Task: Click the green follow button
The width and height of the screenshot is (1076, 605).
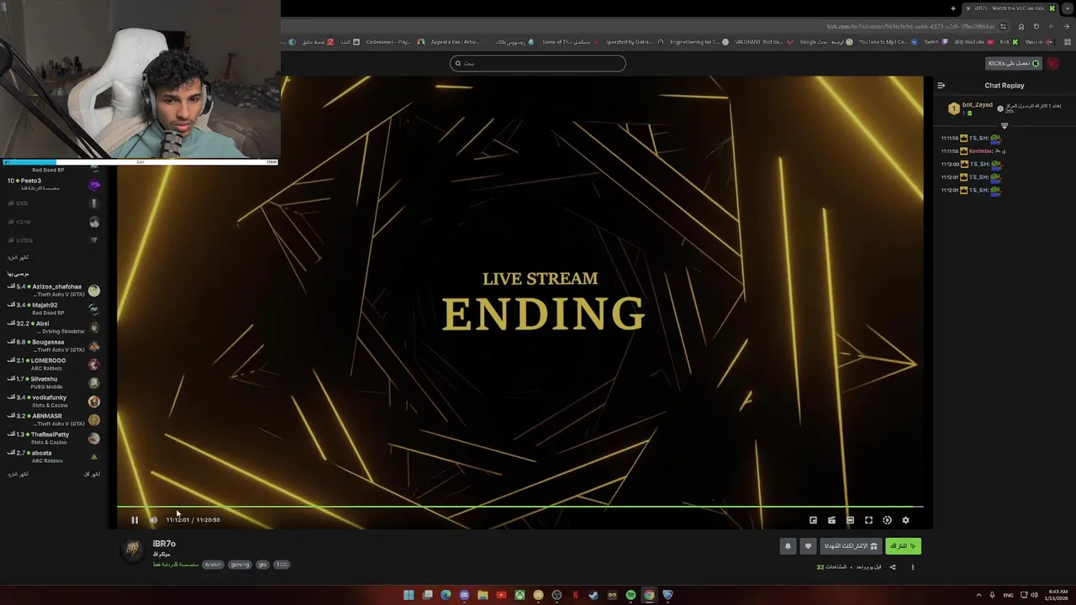Action: 903,546
